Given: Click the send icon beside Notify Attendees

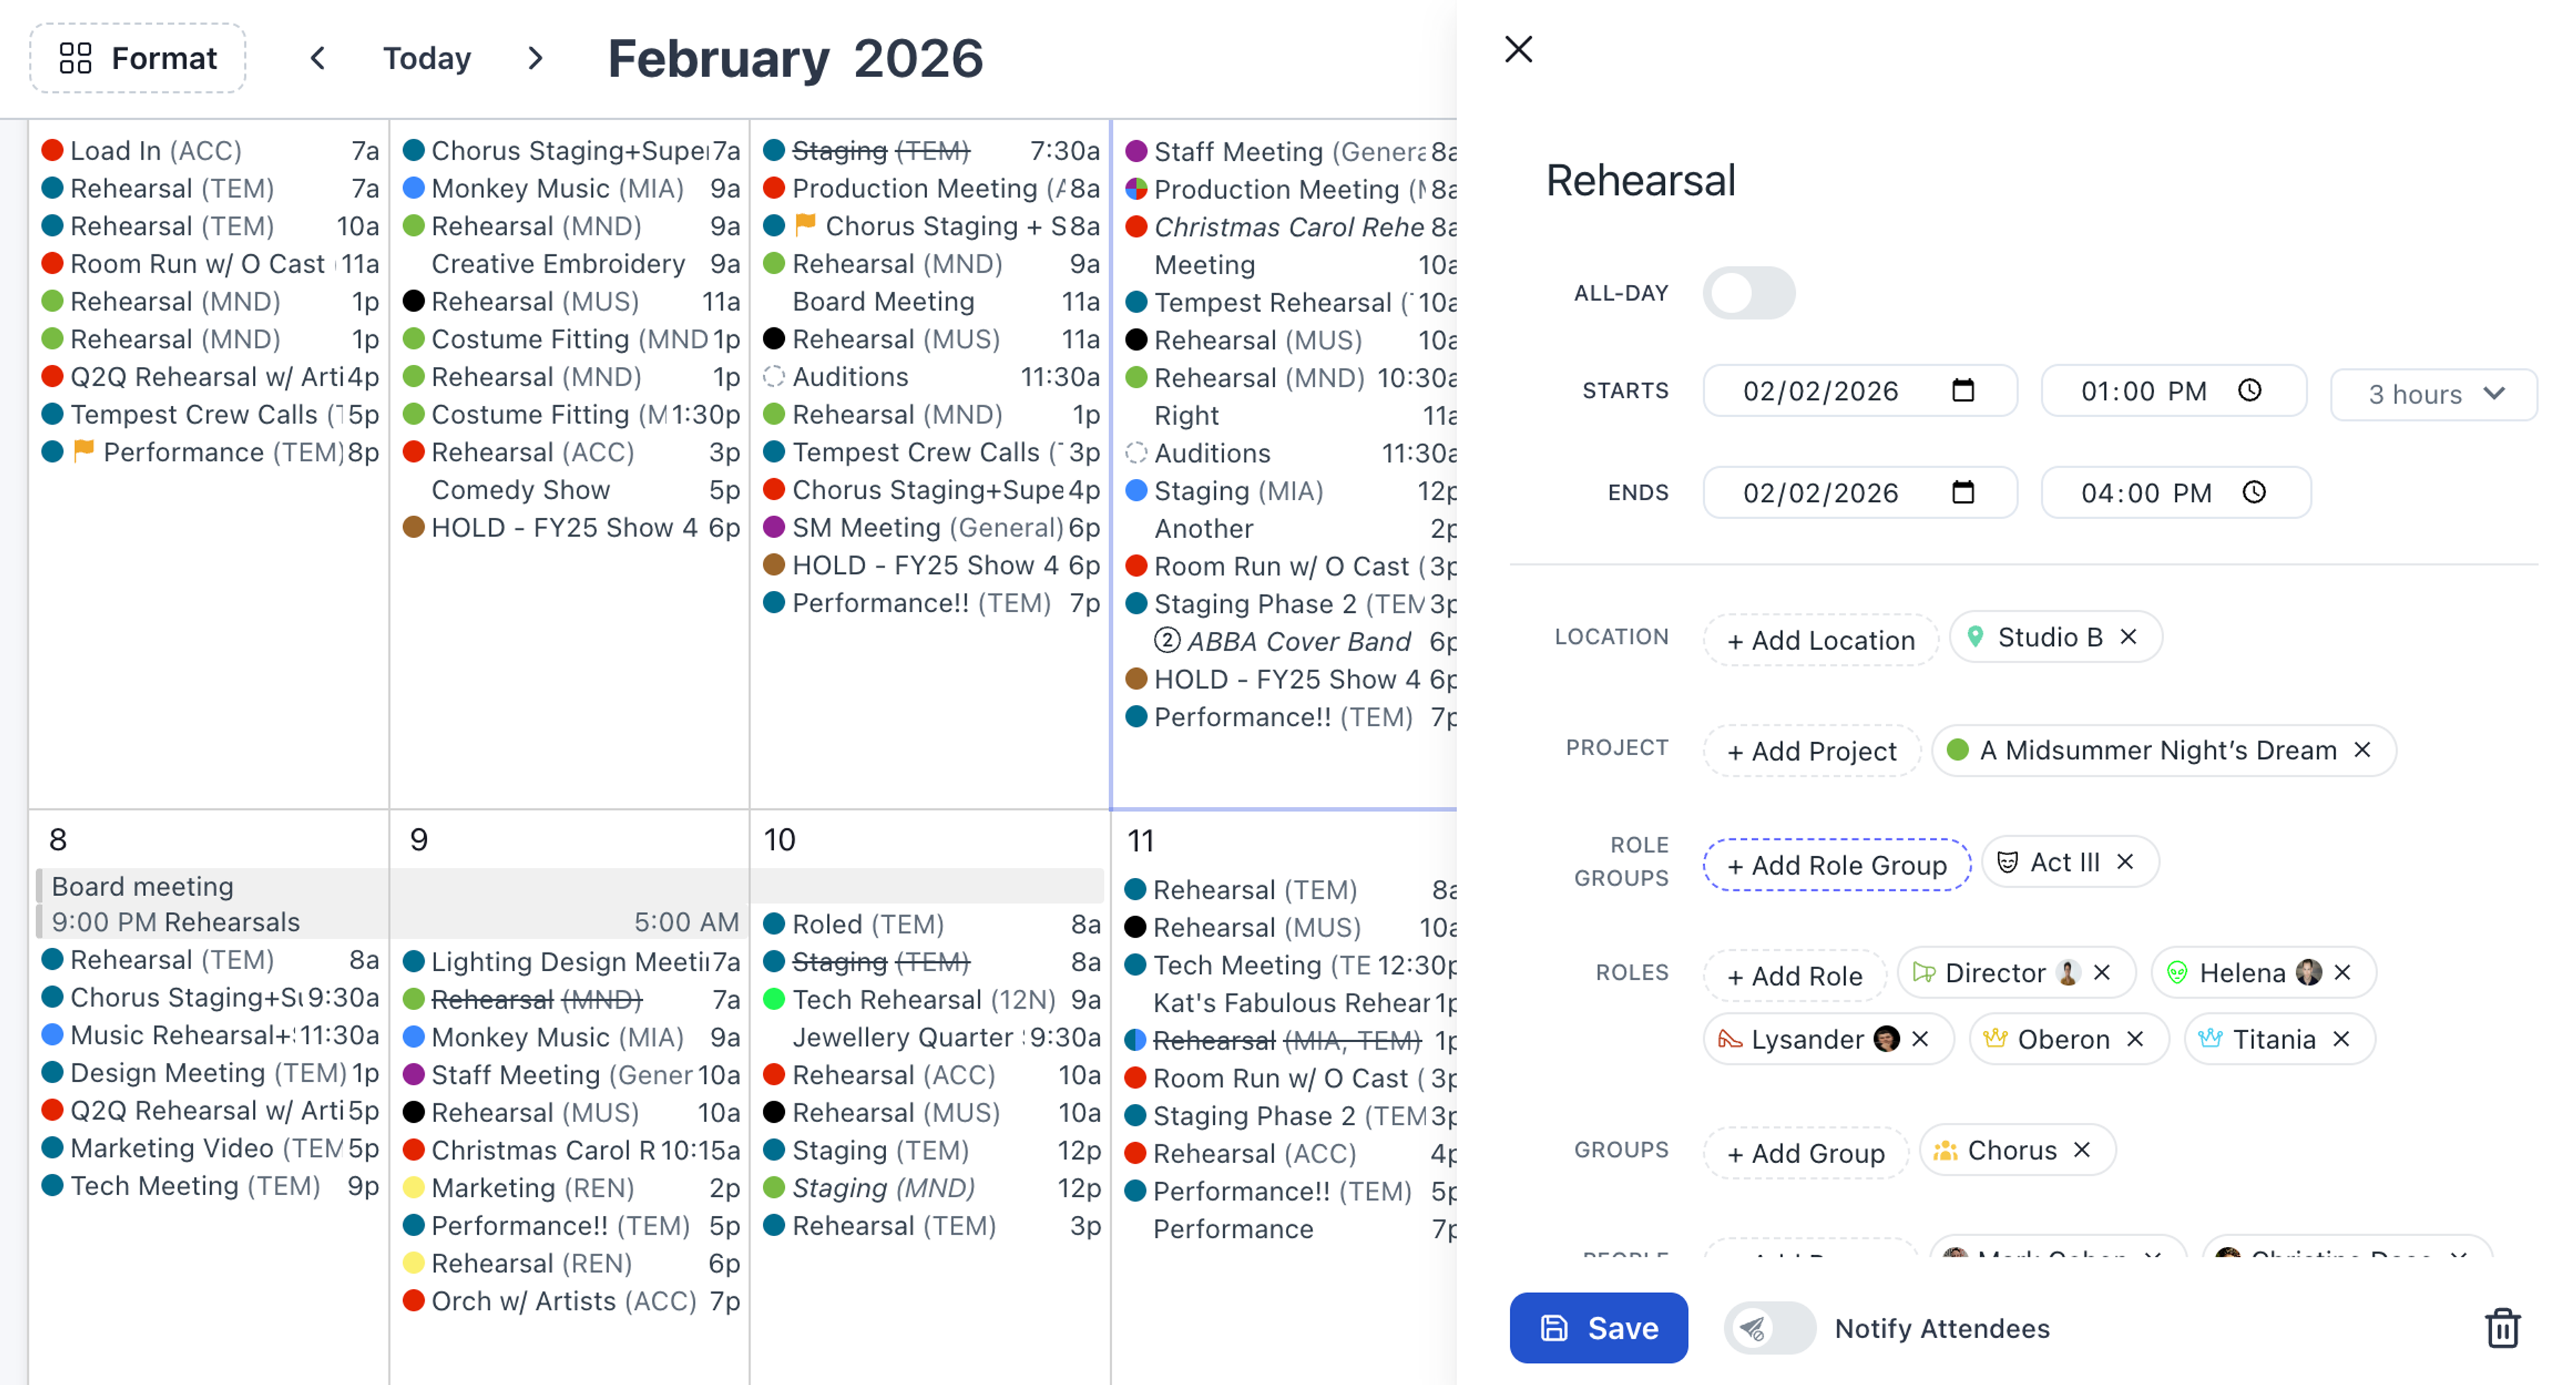Looking at the screenshot, I should pos(1753,1328).
